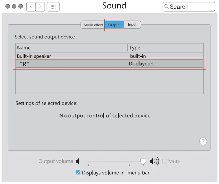Click the low volume speaker icon
The height and width of the screenshot is (184, 219).
coord(78,161)
